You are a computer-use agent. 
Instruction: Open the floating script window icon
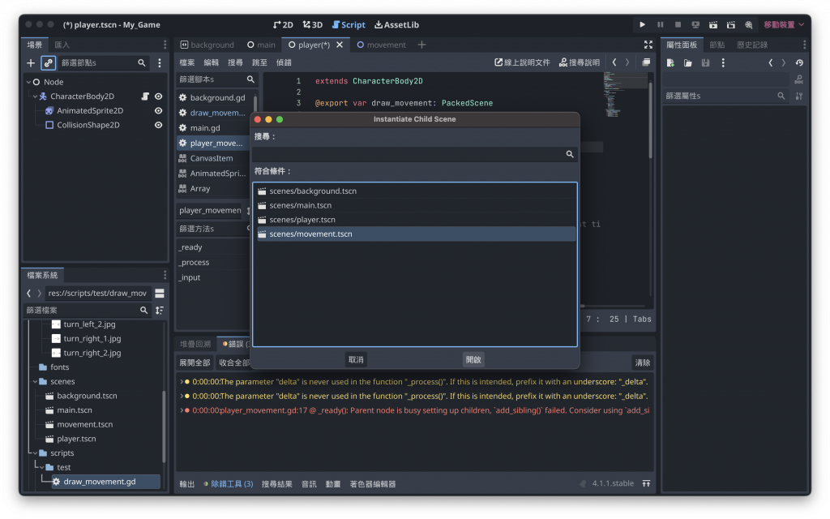pos(646,62)
